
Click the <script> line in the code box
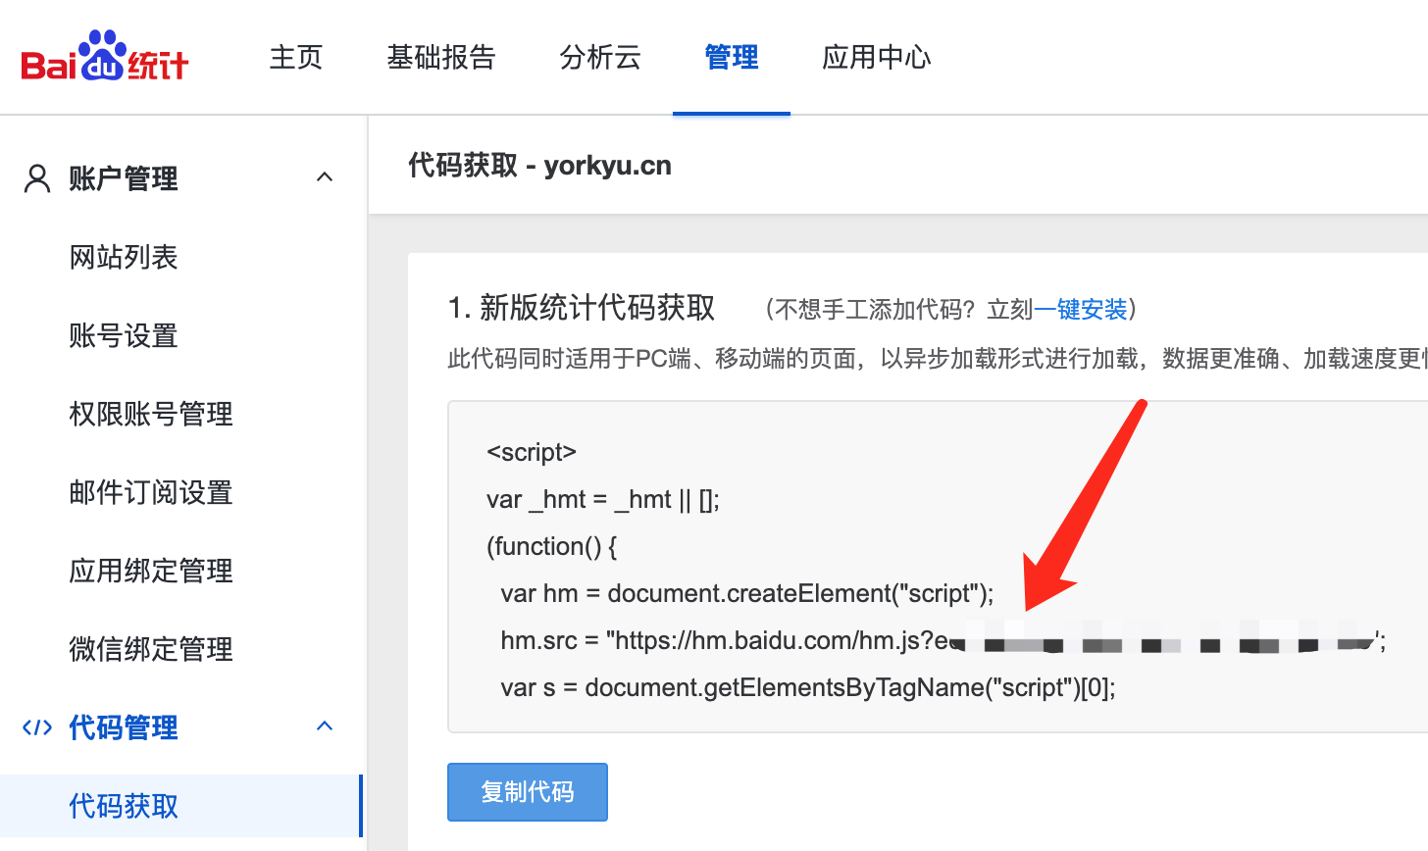click(x=532, y=452)
